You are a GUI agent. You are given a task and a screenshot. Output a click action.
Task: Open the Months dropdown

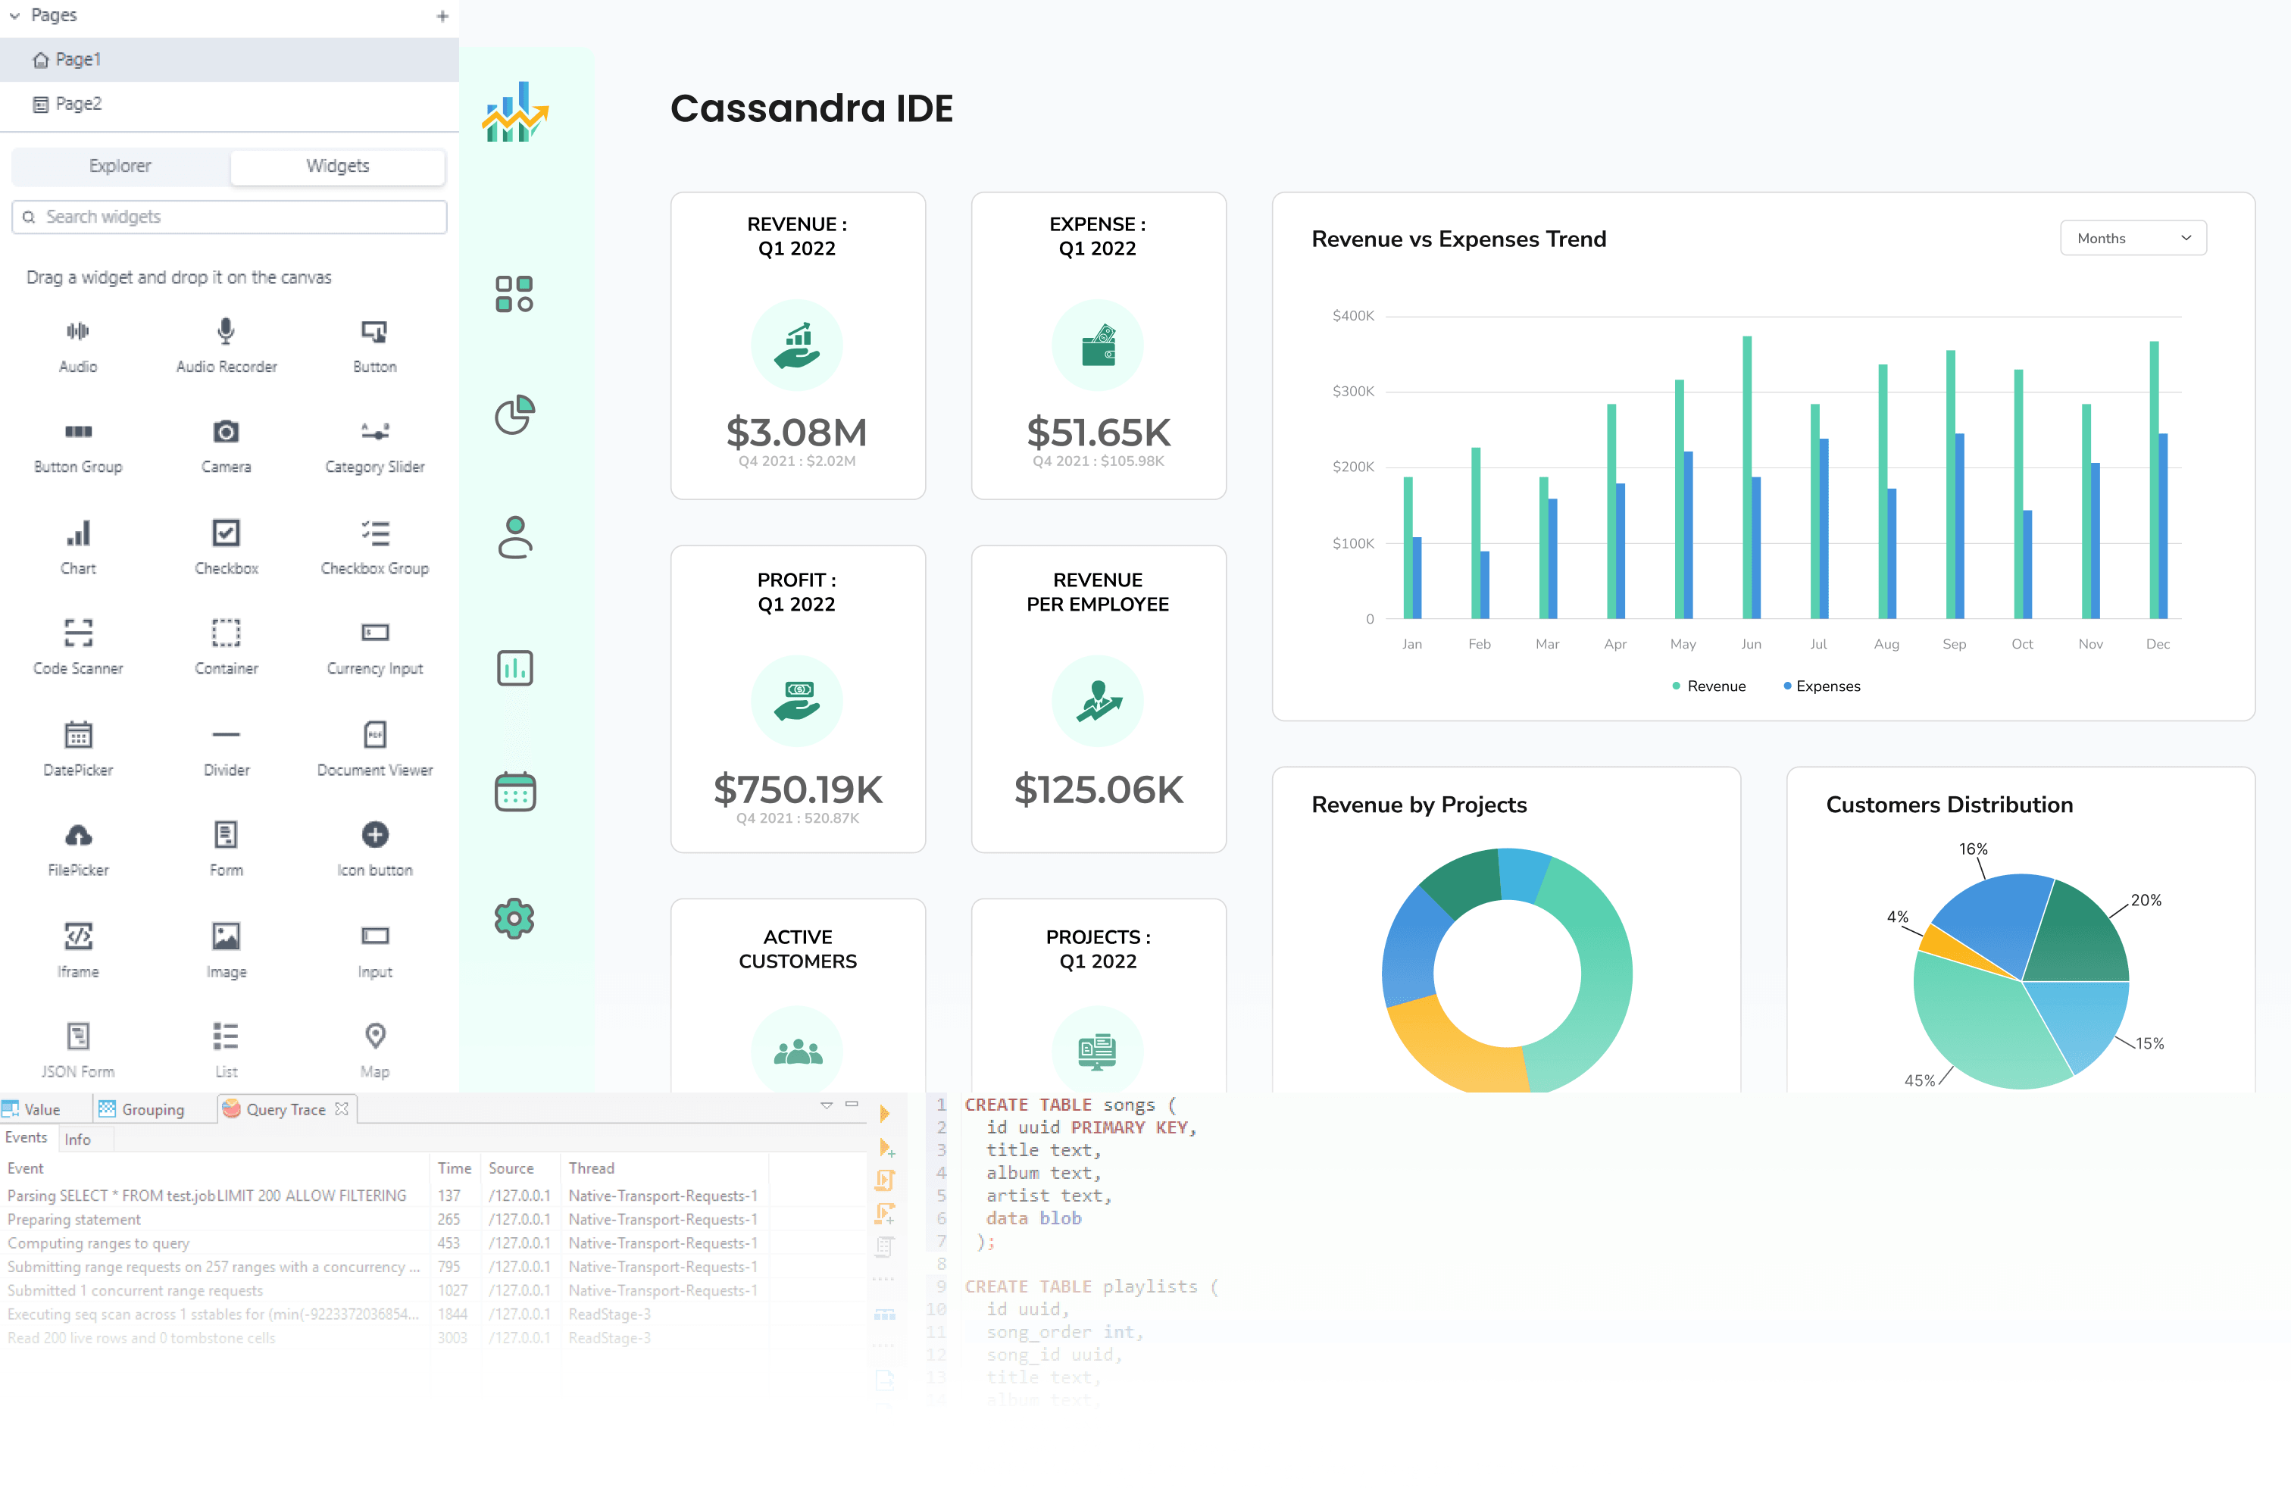pyautogui.click(x=2132, y=238)
